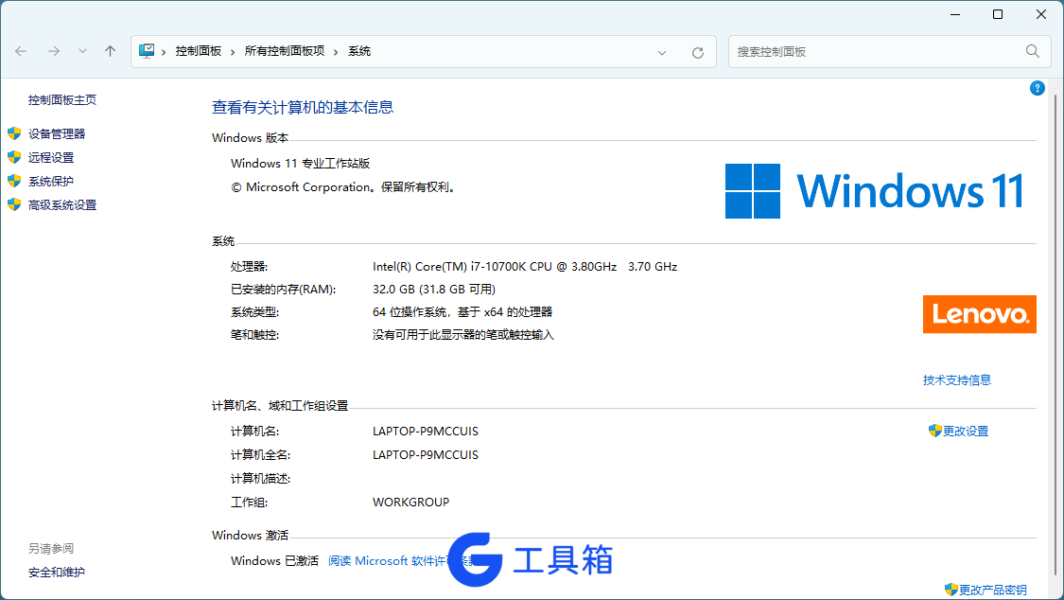Click the processor value Intel Core i7-10700K

tap(525, 267)
